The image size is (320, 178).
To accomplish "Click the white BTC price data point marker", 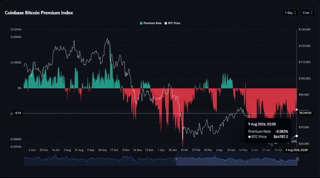I will coord(297,136).
